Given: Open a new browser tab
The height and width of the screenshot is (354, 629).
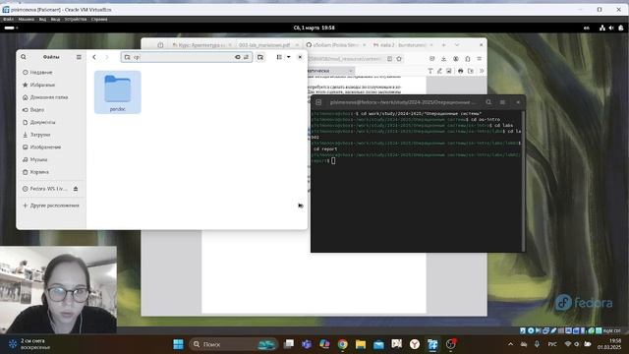Looking at the screenshot, I should 443,45.
